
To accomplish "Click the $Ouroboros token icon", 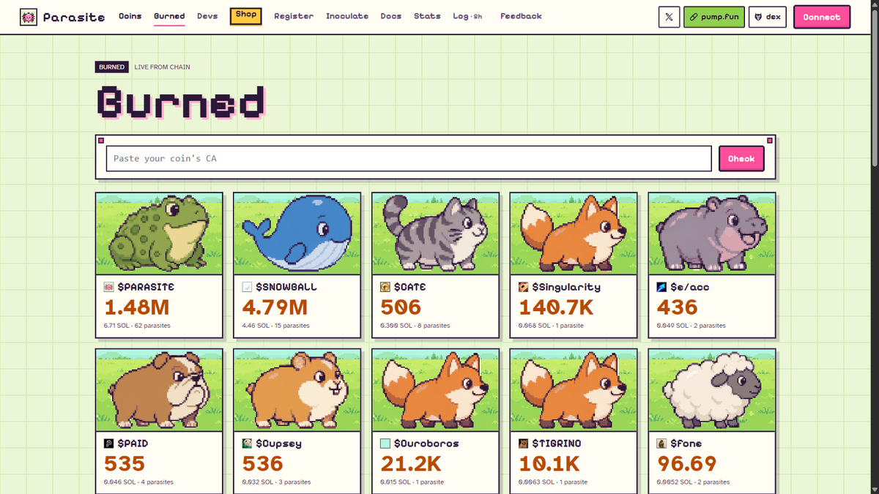I will [x=385, y=444].
